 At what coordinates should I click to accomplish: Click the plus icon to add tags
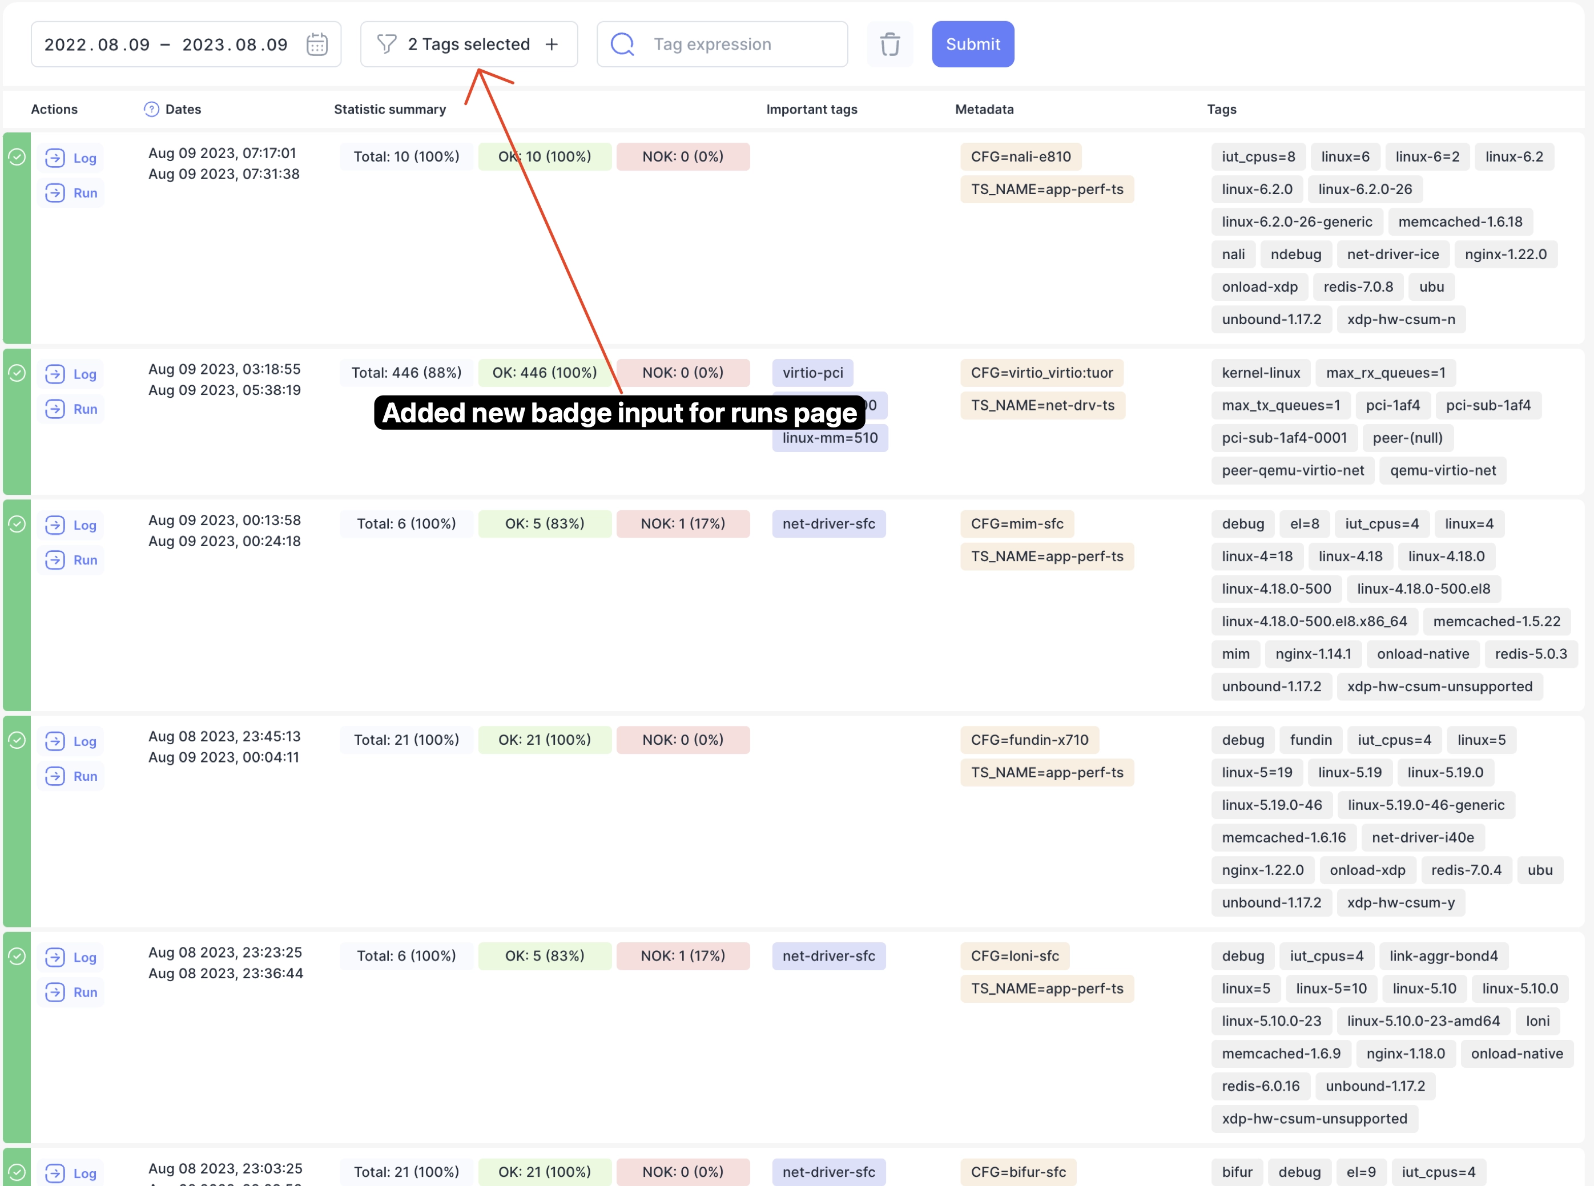(x=552, y=45)
